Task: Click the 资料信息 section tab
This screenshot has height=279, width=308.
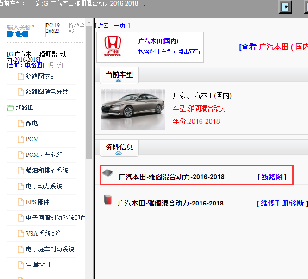Action: [x=119, y=148]
